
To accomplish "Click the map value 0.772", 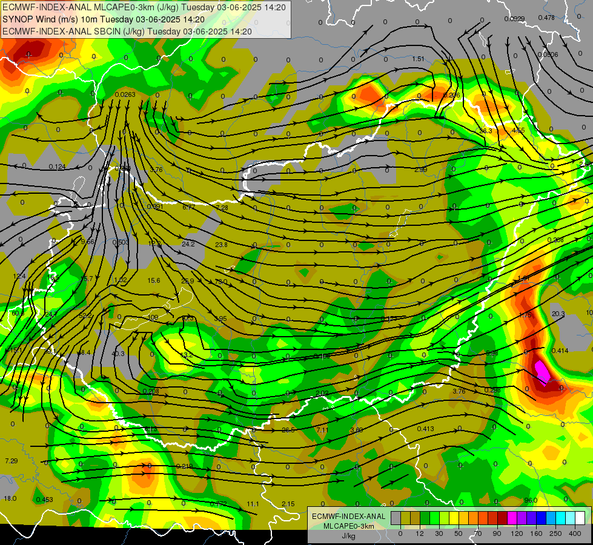I will (x=218, y=504).
